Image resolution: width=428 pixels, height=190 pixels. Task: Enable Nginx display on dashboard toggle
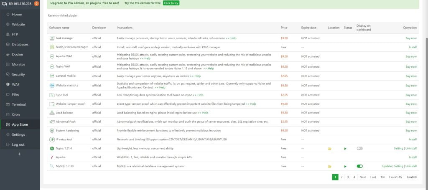(x=359, y=148)
